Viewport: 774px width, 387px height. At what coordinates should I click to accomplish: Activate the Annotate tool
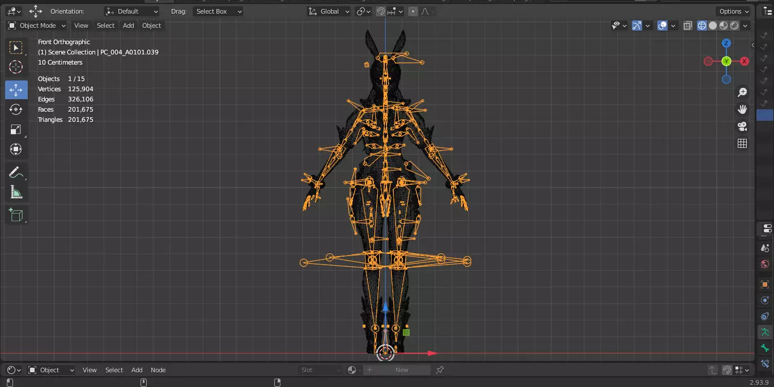click(16, 173)
